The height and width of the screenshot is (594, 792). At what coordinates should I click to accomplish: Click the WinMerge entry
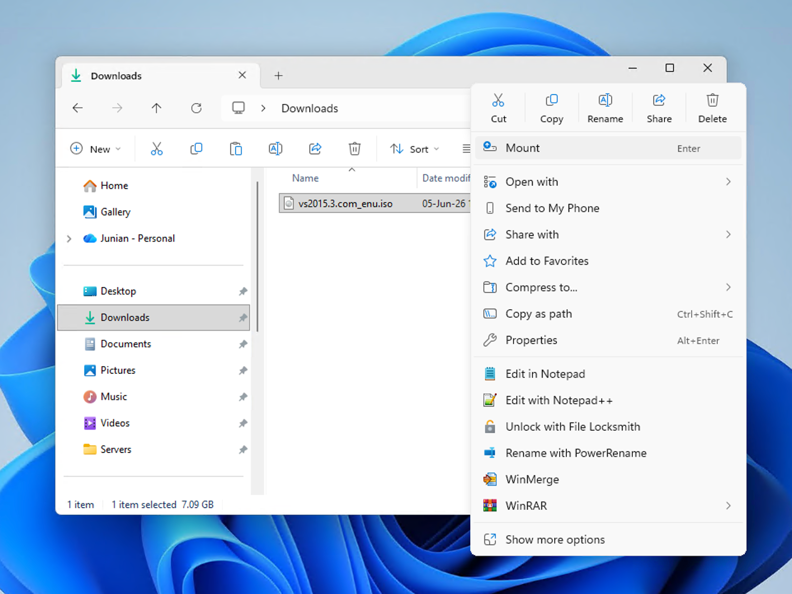(x=608, y=480)
